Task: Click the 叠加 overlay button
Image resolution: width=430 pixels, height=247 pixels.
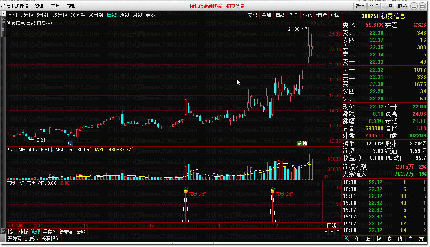Action: point(266,15)
